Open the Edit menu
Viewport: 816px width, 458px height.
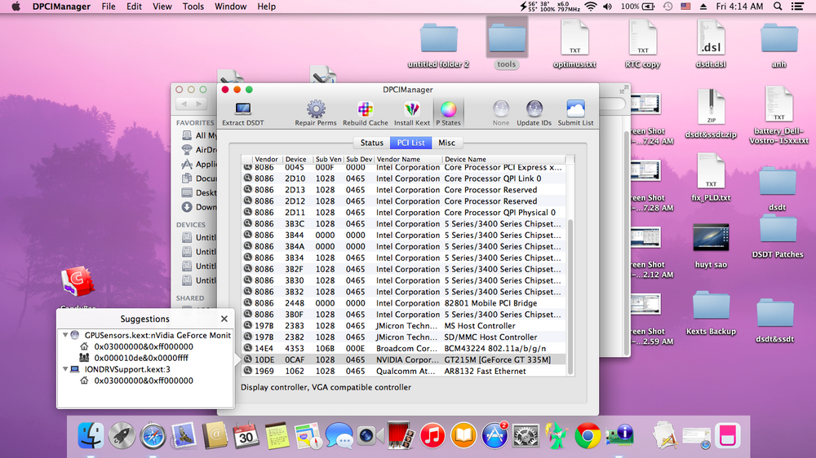134,7
